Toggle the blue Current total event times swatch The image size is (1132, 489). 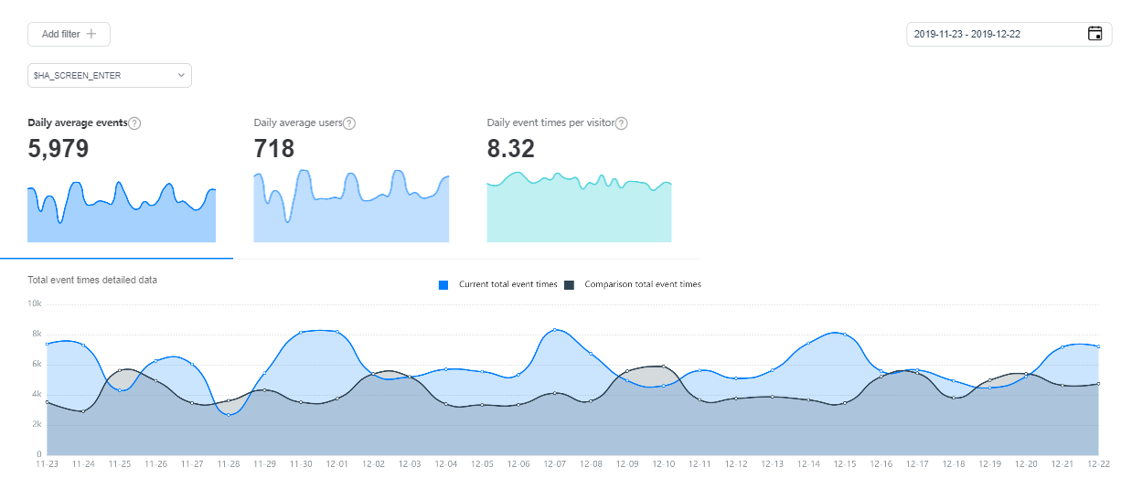443,285
